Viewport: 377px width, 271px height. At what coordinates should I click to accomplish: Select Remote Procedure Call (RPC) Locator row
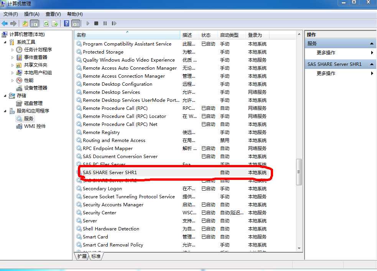tap(172, 116)
